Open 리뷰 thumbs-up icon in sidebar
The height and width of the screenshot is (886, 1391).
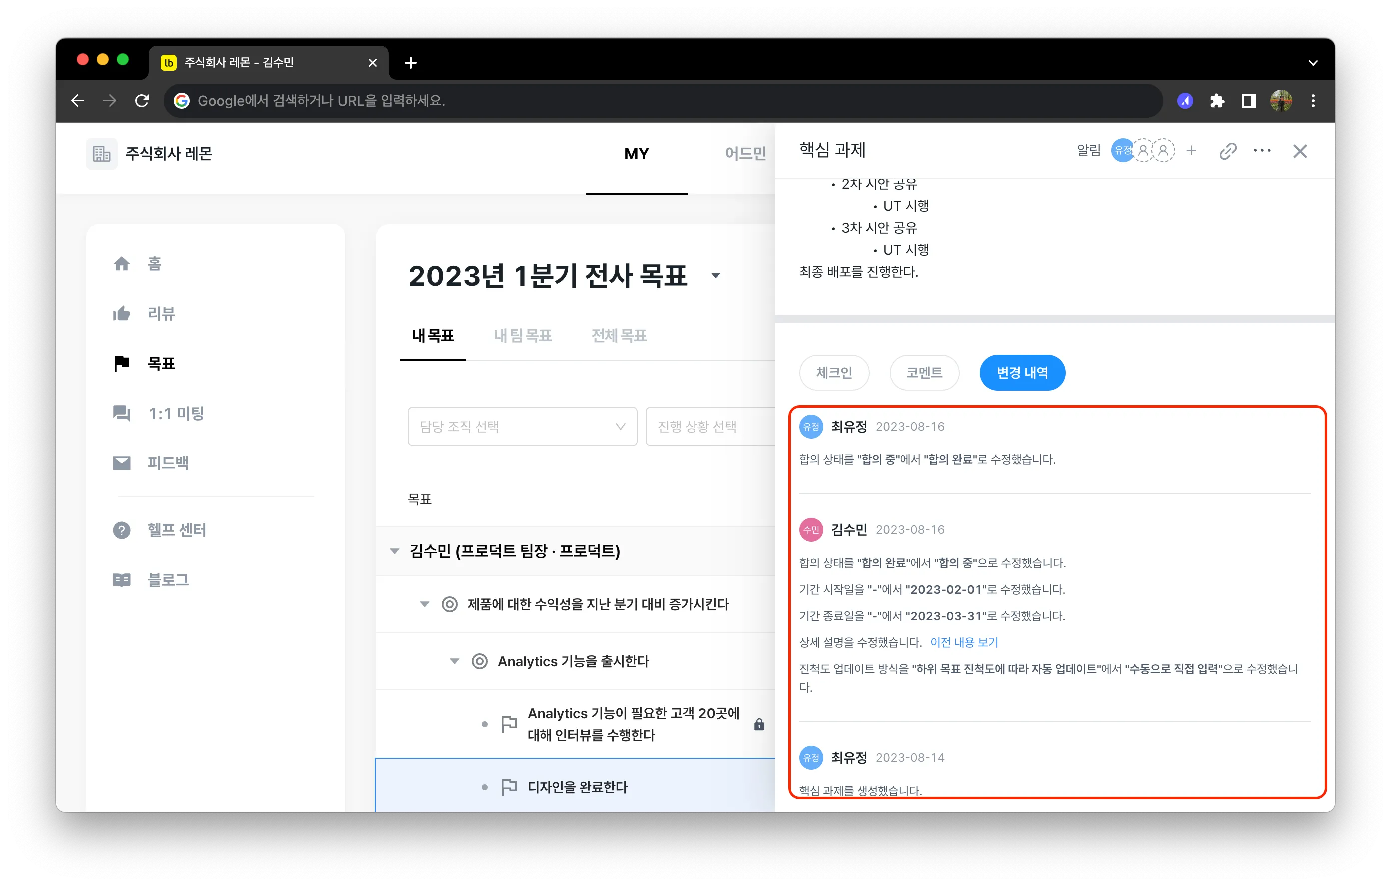(122, 314)
